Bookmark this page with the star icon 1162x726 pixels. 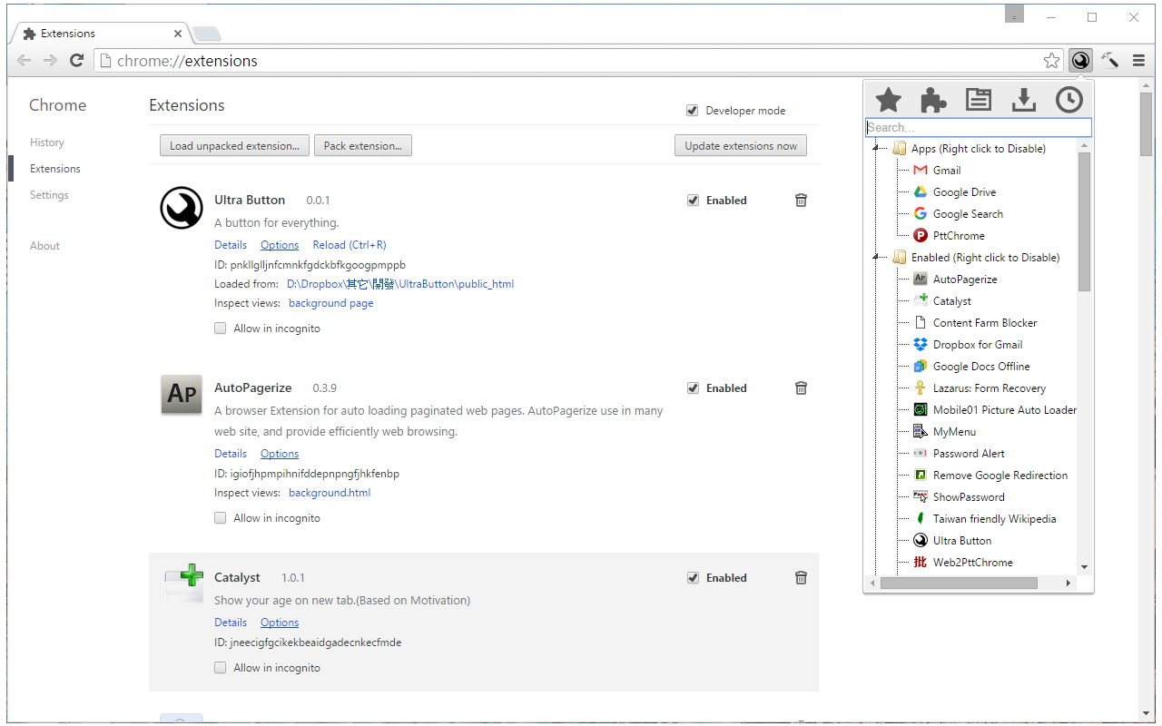click(1051, 61)
